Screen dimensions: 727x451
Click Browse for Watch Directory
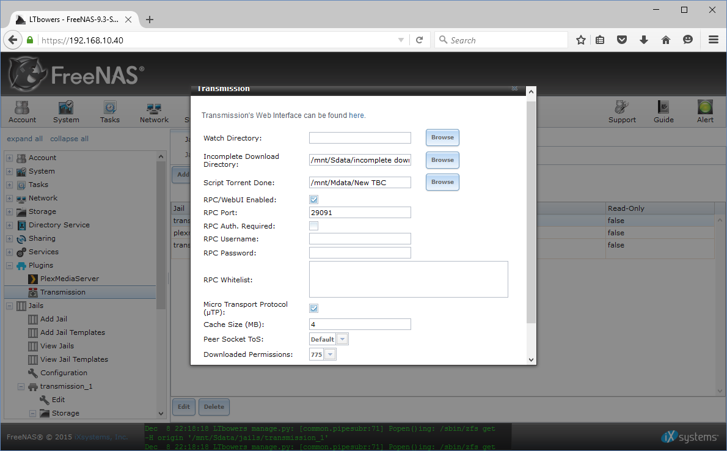click(x=442, y=137)
